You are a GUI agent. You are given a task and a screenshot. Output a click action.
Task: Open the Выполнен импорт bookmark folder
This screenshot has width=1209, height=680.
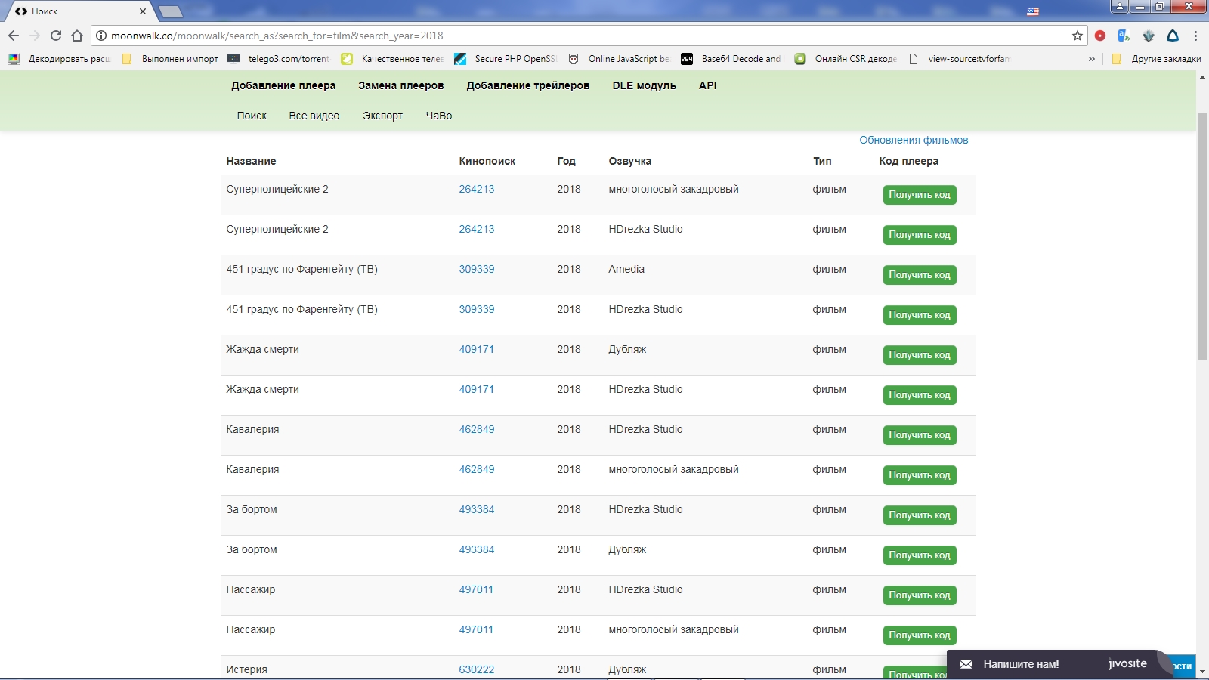(x=171, y=59)
